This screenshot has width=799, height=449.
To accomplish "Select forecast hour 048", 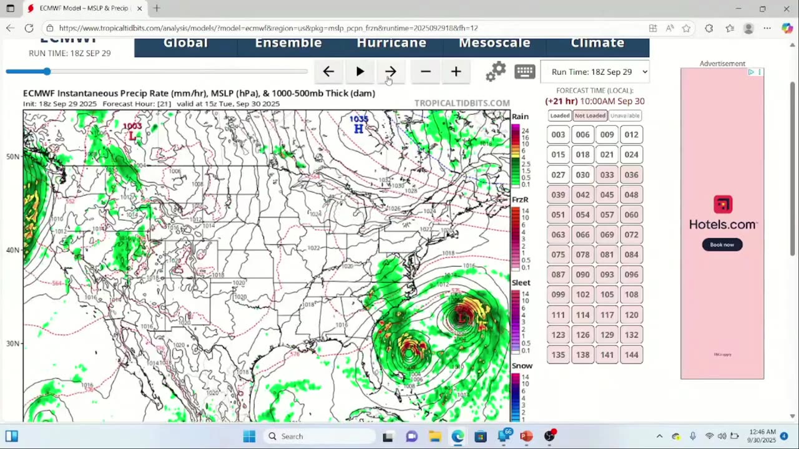I will 631,195.
